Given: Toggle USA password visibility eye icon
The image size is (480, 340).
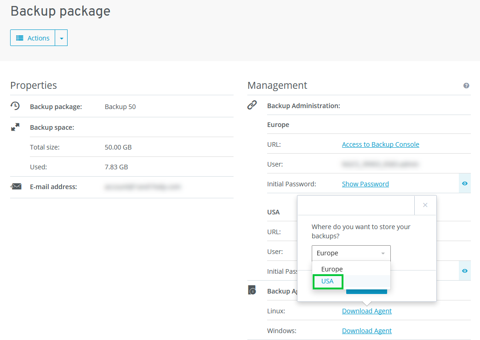Looking at the screenshot, I should pyautogui.click(x=465, y=271).
